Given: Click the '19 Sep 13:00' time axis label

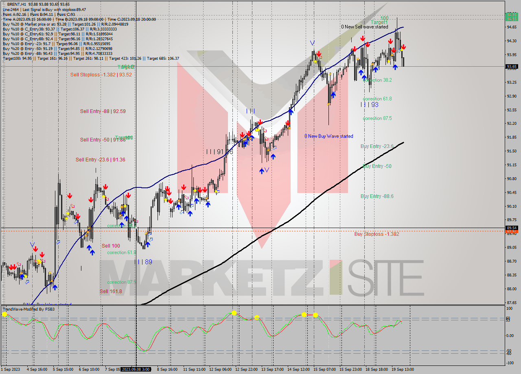Looking at the screenshot, I should [x=403, y=369].
